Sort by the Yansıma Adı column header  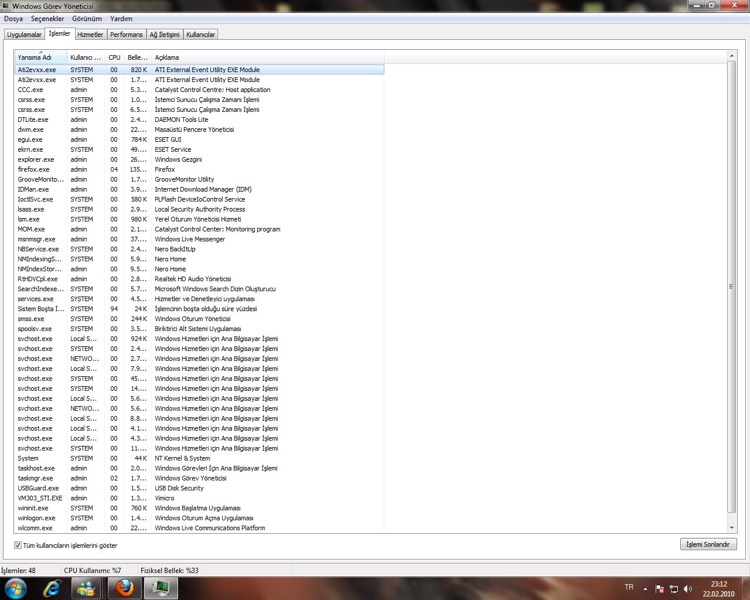pos(40,57)
